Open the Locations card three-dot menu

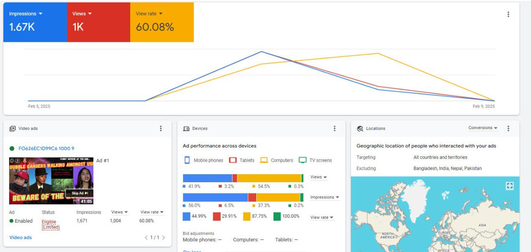pyautogui.click(x=508, y=129)
